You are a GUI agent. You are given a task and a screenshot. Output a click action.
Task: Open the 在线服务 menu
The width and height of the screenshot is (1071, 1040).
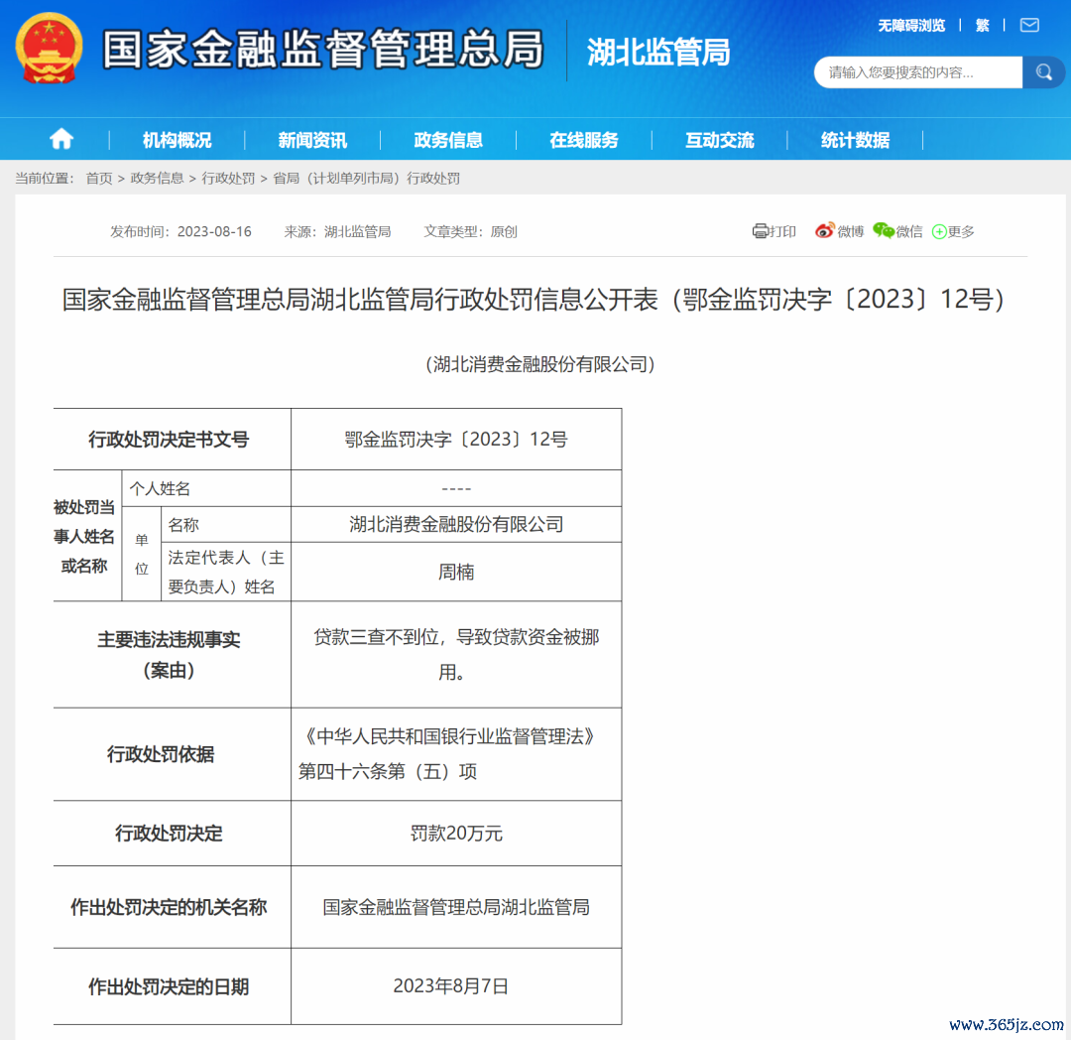tap(584, 140)
